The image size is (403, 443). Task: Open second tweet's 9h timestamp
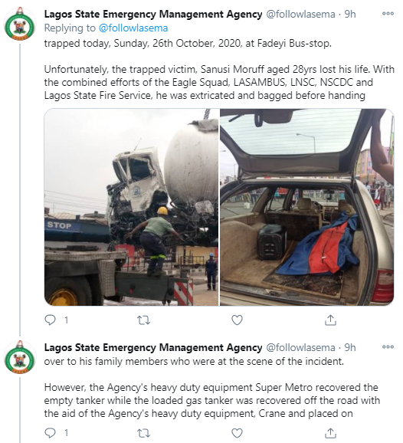350,347
